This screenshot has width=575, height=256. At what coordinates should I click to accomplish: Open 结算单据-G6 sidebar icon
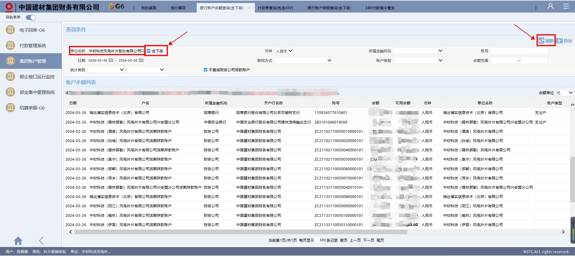pyautogui.click(x=10, y=108)
